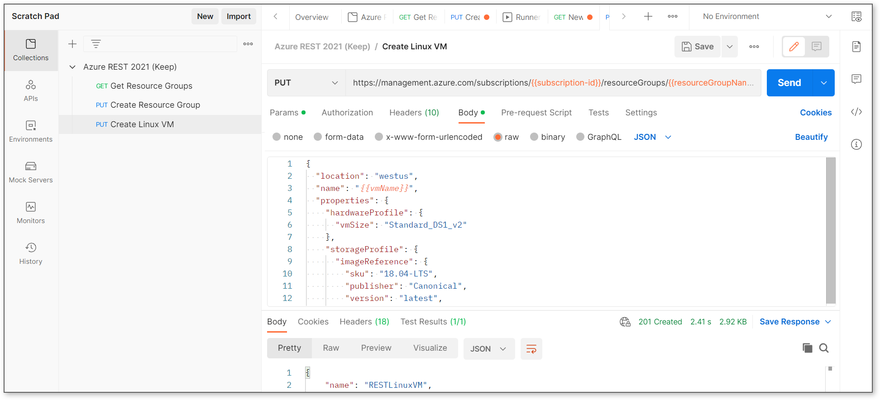The width and height of the screenshot is (880, 400).
Task: Open the APIs sidebar panel
Action: pos(31,91)
